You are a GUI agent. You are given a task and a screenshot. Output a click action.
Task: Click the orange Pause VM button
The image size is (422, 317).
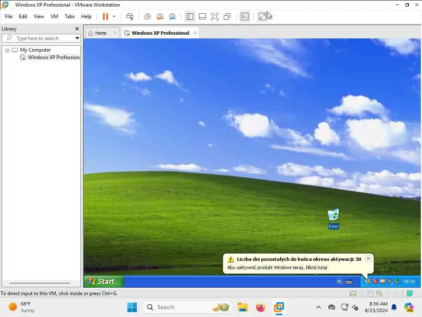(105, 17)
